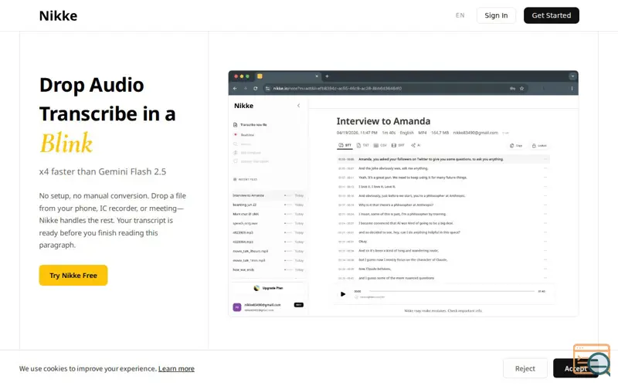Select the STT tab in demo
Screen dimensions: 618x386
(x=345, y=145)
